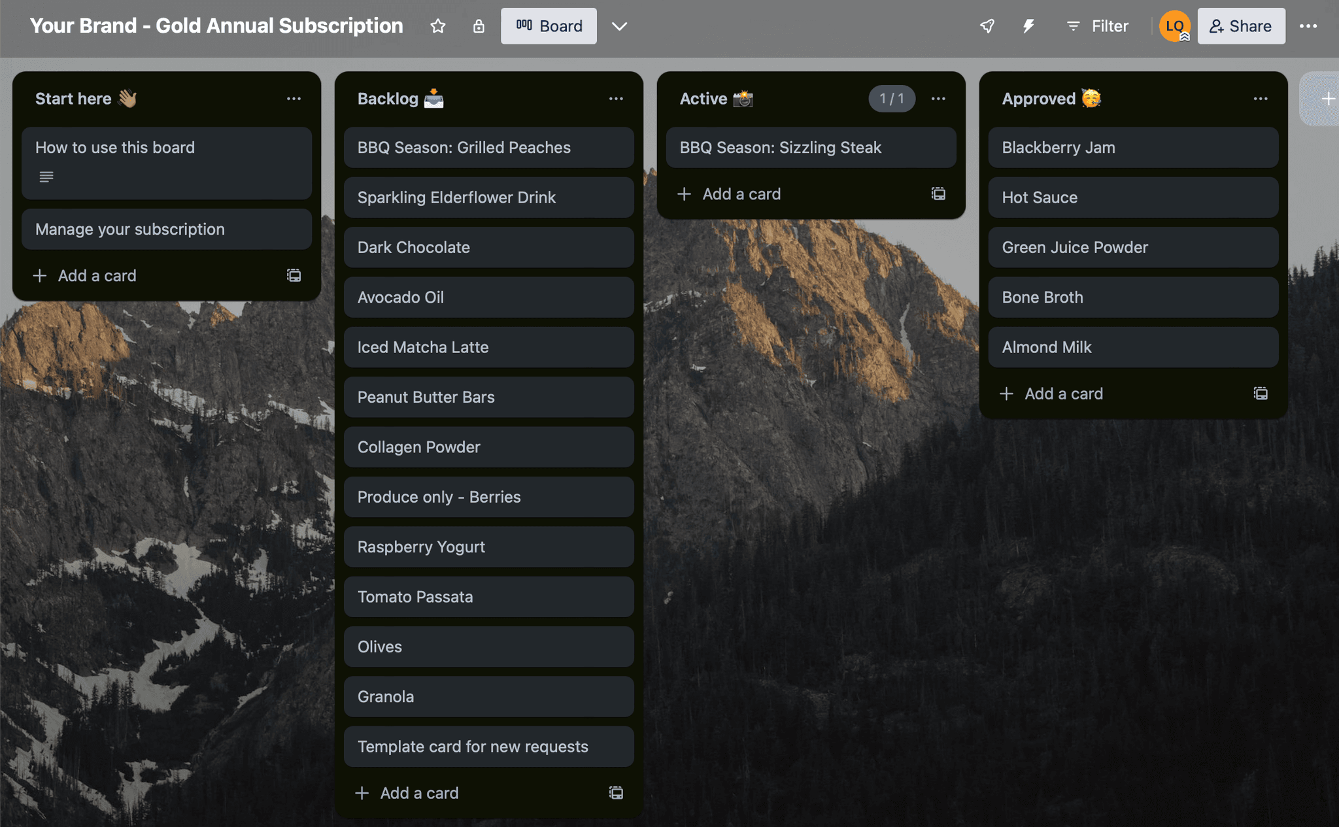
Task: Click the Share button
Action: [x=1241, y=26]
